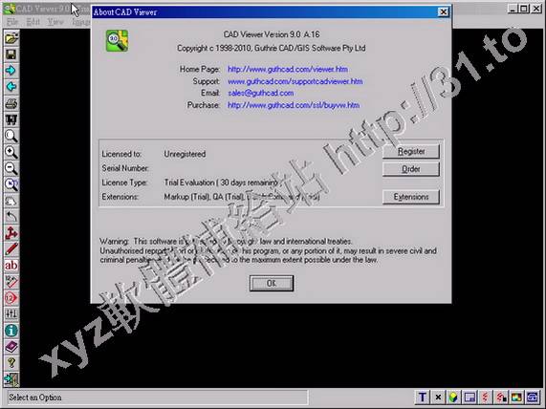
Task: Click the Zoom In magnifier with plus
Action: [x=11, y=152]
